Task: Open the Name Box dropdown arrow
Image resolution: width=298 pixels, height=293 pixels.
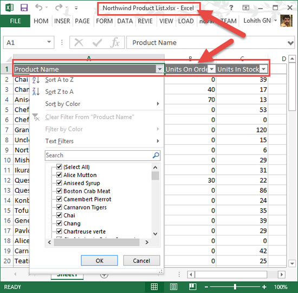Action: [49, 42]
